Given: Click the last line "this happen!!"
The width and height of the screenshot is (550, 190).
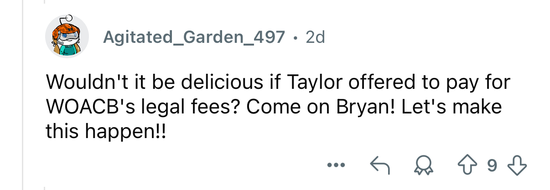Looking at the screenshot, I should tap(106, 131).
